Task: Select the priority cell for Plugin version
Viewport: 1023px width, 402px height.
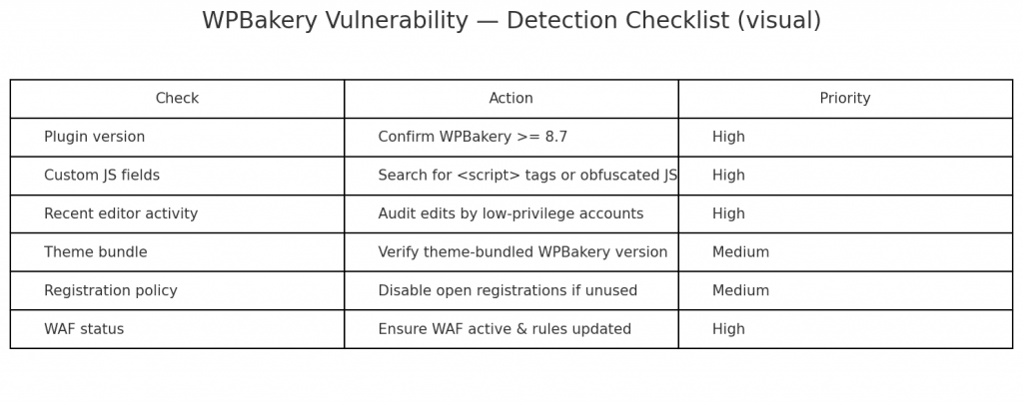Action: 728,138
